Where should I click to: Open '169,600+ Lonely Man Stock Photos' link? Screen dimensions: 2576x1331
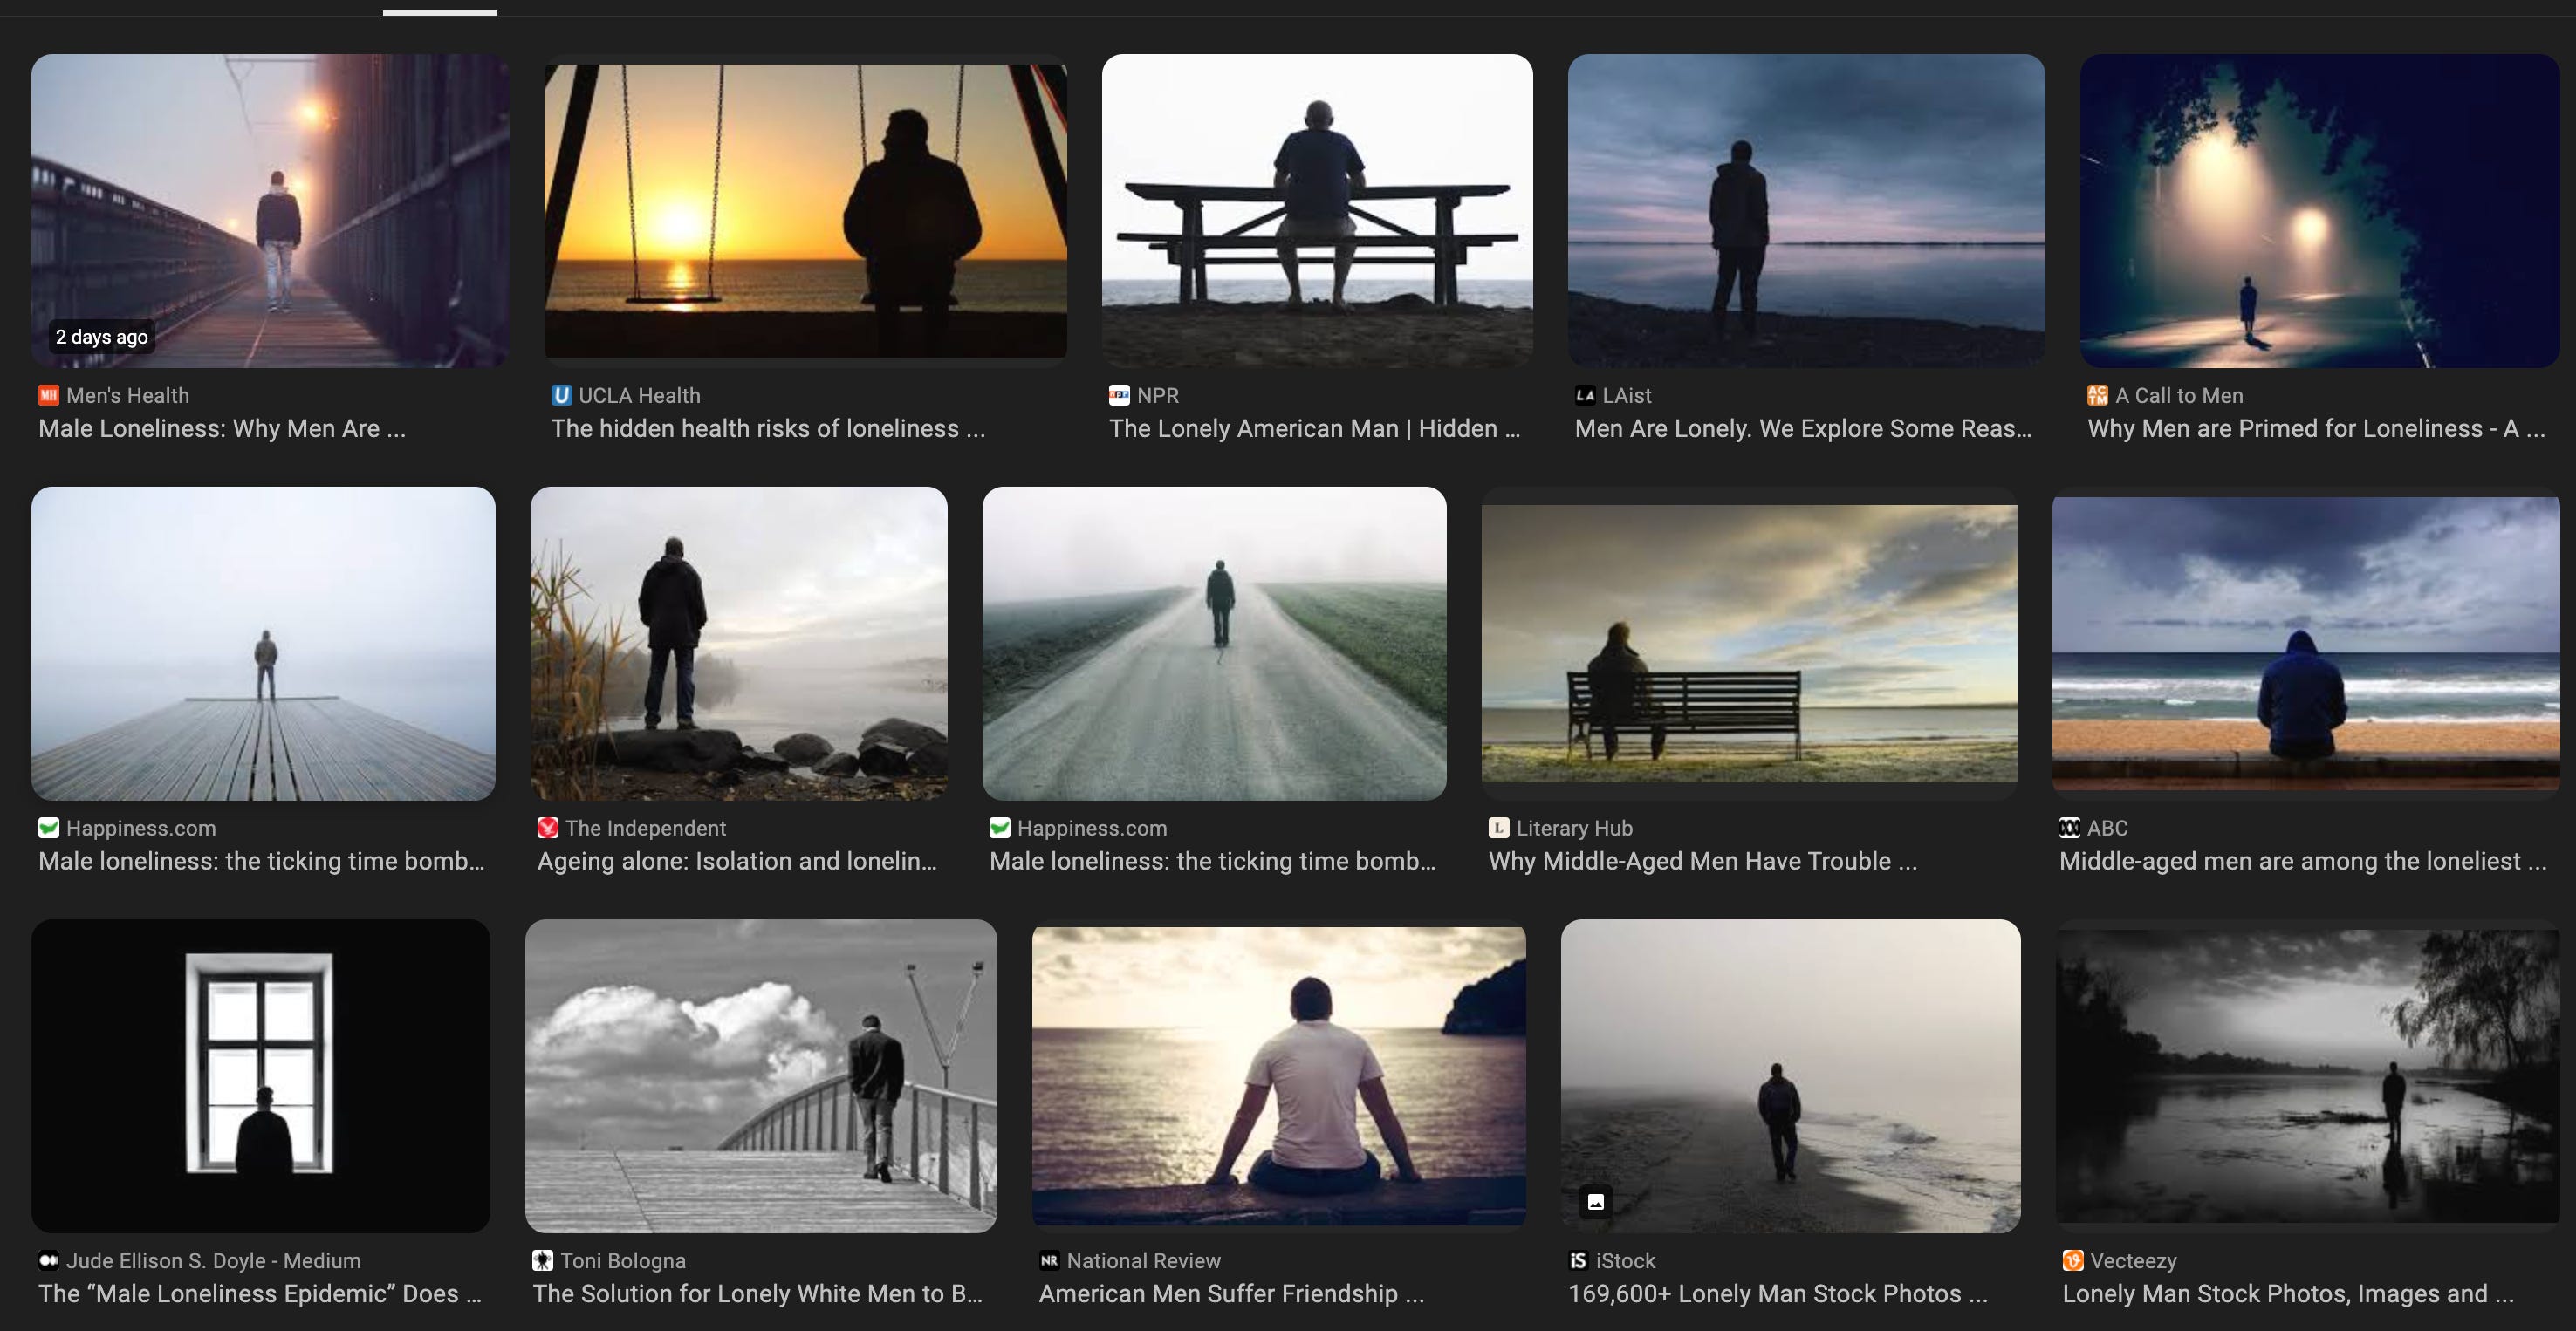(x=1777, y=1294)
